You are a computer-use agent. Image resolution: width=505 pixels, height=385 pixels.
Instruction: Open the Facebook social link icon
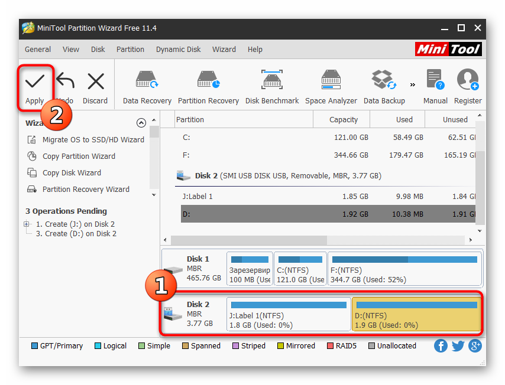tap(441, 346)
